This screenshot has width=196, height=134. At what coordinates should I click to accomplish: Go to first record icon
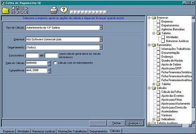[x=13, y=12]
